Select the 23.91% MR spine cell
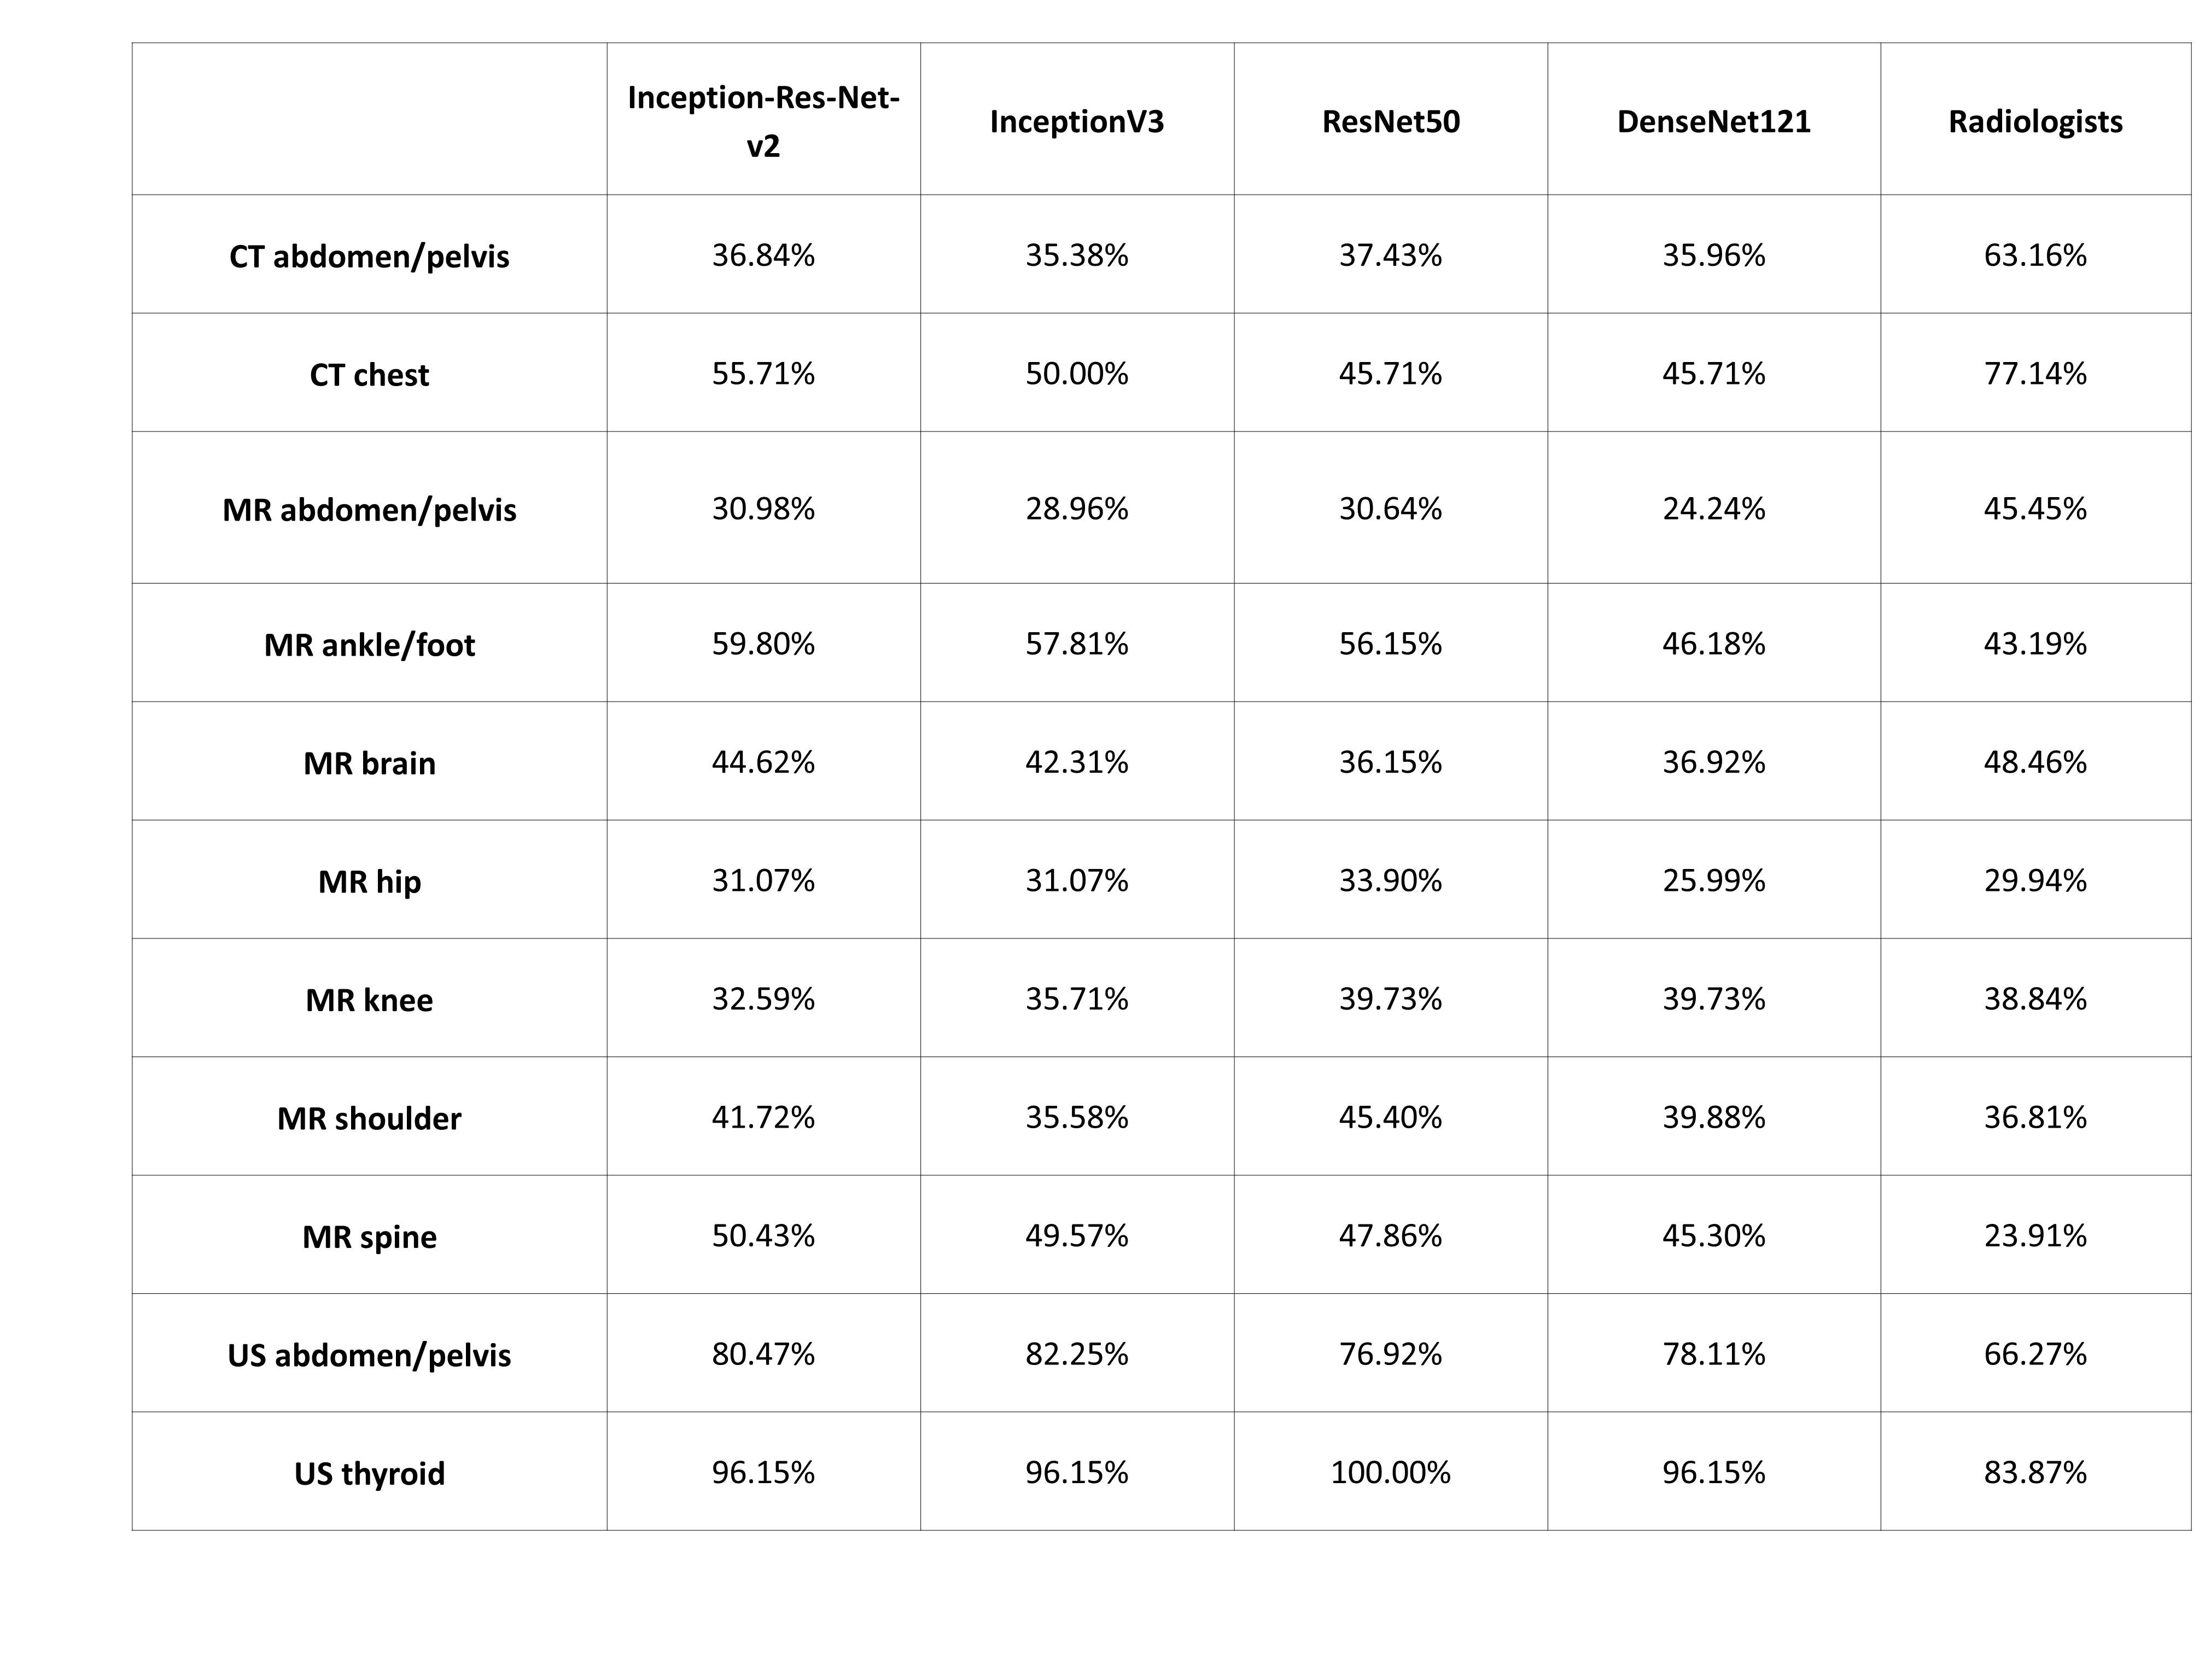 2035,1235
